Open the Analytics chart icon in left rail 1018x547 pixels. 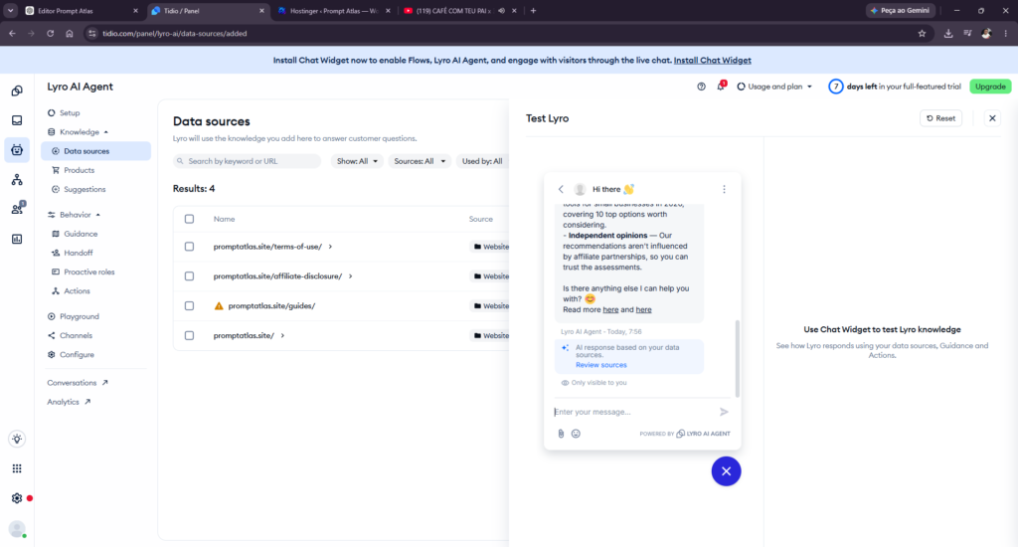click(x=17, y=239)
